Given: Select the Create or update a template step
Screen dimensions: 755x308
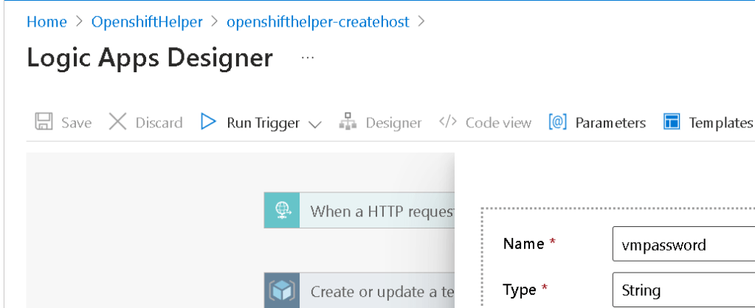Looking at the screenshot, I should (x=359, y=290).
